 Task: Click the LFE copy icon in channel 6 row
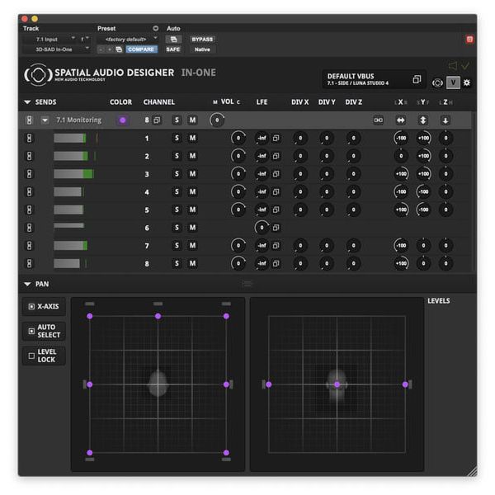(276, 228)
